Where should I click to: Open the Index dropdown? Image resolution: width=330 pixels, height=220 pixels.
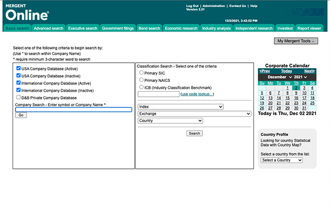(180, 107)
